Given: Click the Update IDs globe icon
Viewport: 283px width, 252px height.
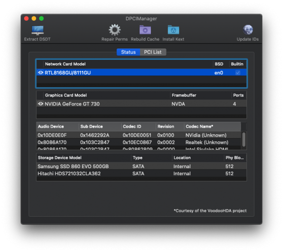Looking at the screenshot, I should [248, 31].
